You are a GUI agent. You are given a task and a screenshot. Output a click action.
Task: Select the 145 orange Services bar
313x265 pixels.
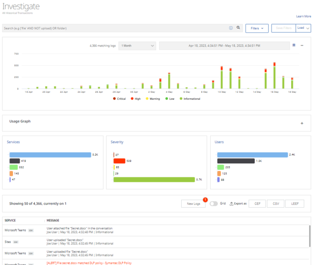point(11,173)
